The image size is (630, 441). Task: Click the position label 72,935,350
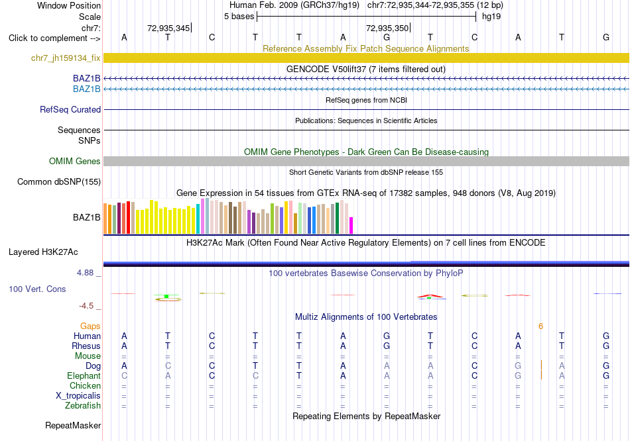point(387,28)
